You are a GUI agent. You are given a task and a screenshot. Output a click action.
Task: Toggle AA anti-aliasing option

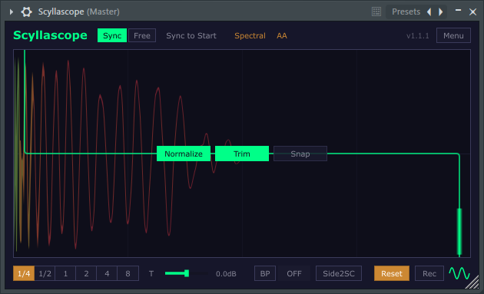(282, 36)
